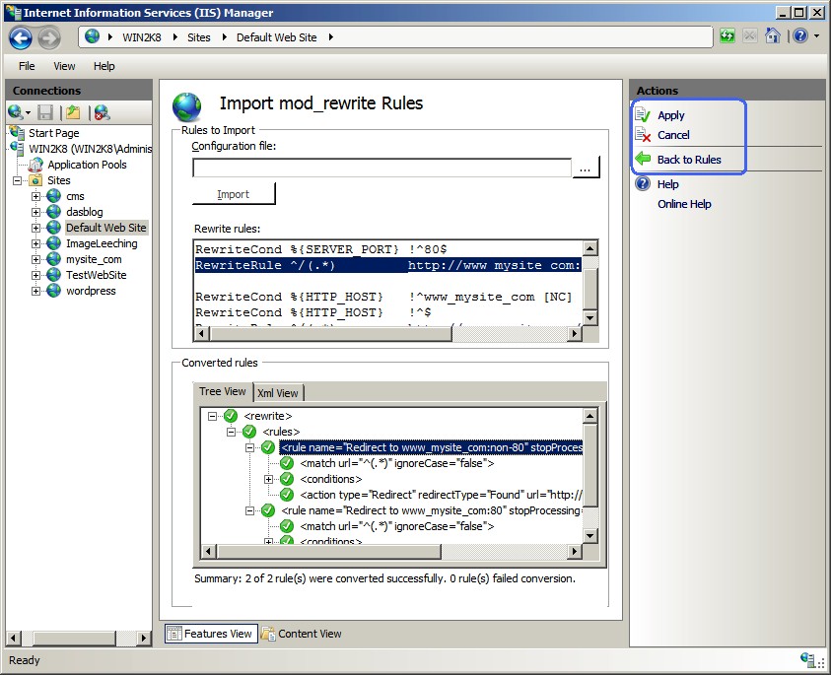Click the Rewrite rules vertical scrollbar down arrow
This screenshot has width=831, height=675.
(x=589, y=318)
